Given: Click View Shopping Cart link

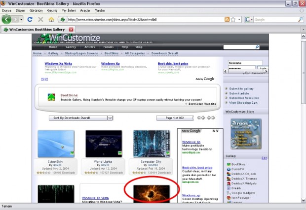Looking at the screenshot, I should [x=243, y=103].
